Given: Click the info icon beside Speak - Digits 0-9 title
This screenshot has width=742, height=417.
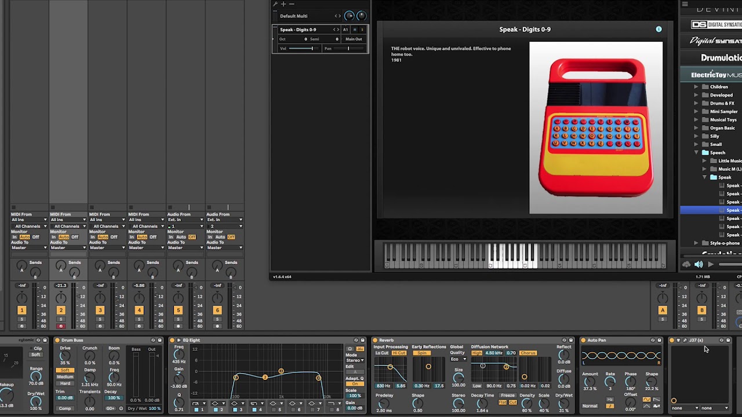Looking at the screenshot, I should pos(659,29).
